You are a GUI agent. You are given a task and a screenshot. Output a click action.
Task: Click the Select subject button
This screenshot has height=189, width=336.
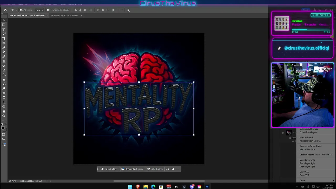click(109, 169)
